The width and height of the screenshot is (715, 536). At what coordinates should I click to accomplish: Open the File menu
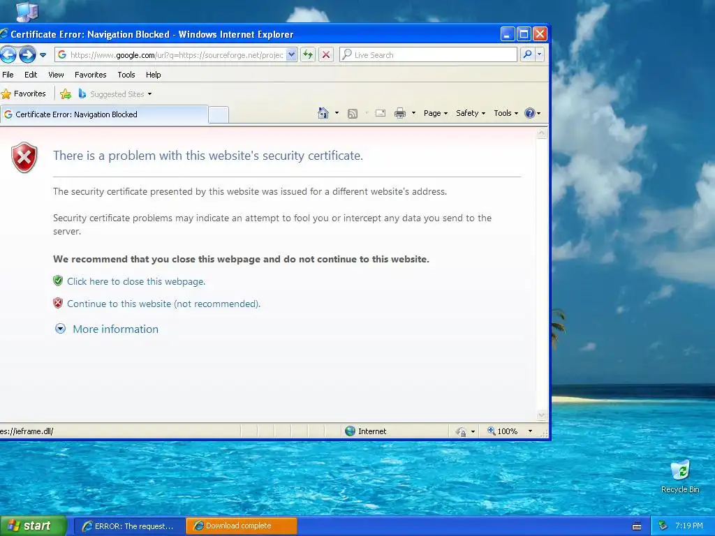click(x=8, y=75)
